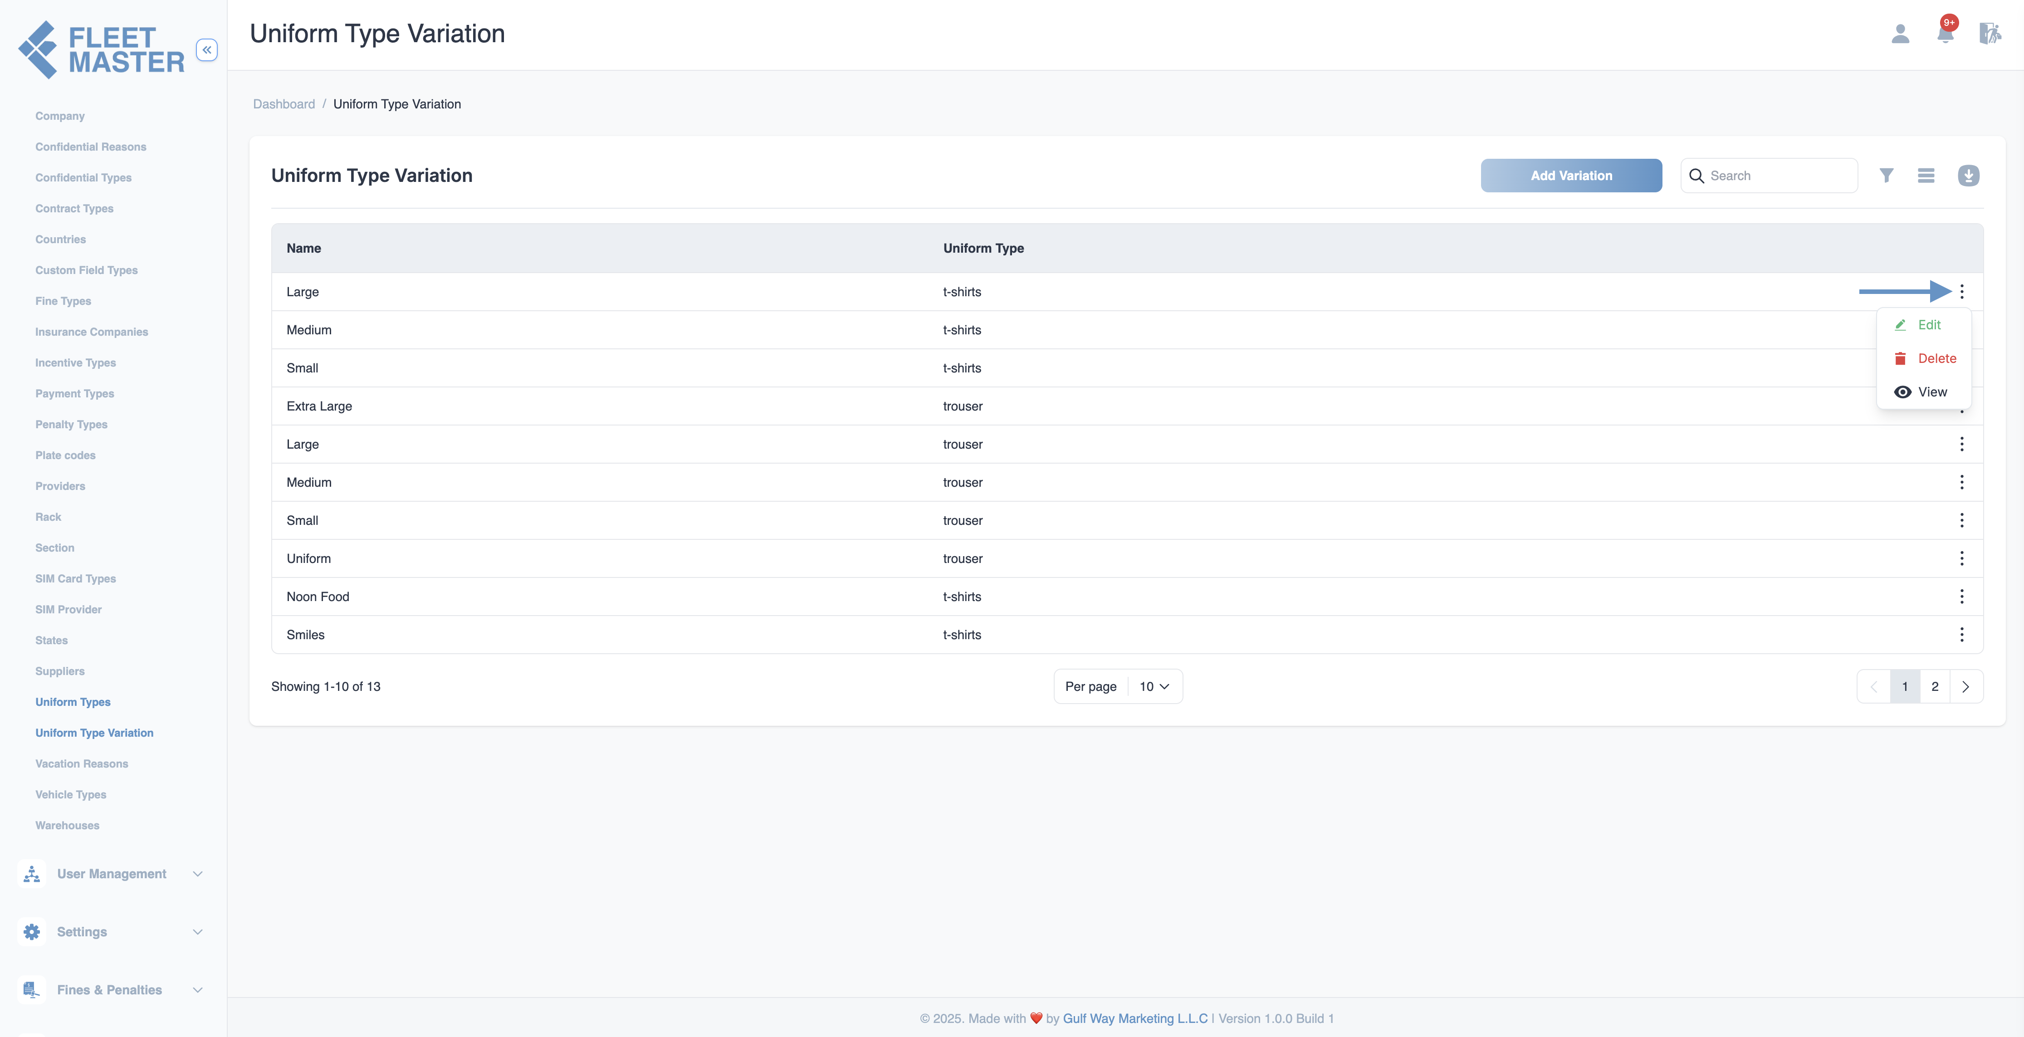Open SIM Card Types in sidebar
This screenshot has height=1037, width=2024.
pos(75,578)
